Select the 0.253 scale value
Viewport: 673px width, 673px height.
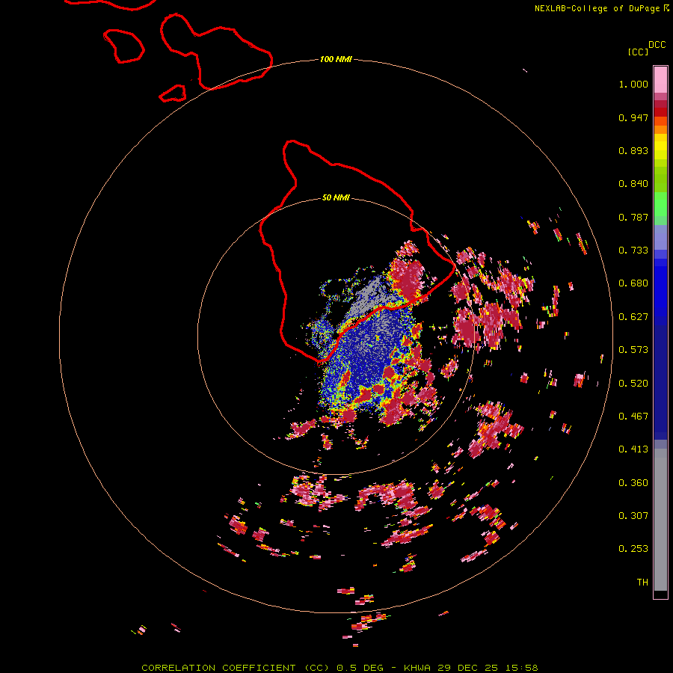pos(633,549)
